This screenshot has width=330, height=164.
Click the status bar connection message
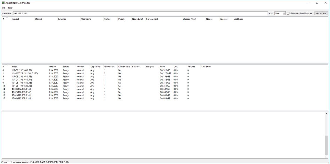point(35,162)
